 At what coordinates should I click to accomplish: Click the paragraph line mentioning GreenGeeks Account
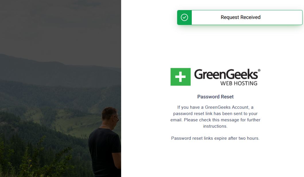215,107
